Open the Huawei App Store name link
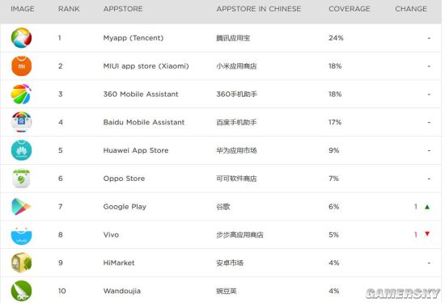 (136, 150)
